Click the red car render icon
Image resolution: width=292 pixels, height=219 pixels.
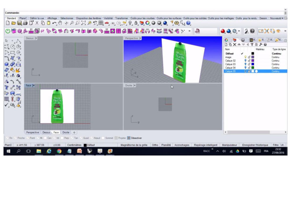pos(107,23)
